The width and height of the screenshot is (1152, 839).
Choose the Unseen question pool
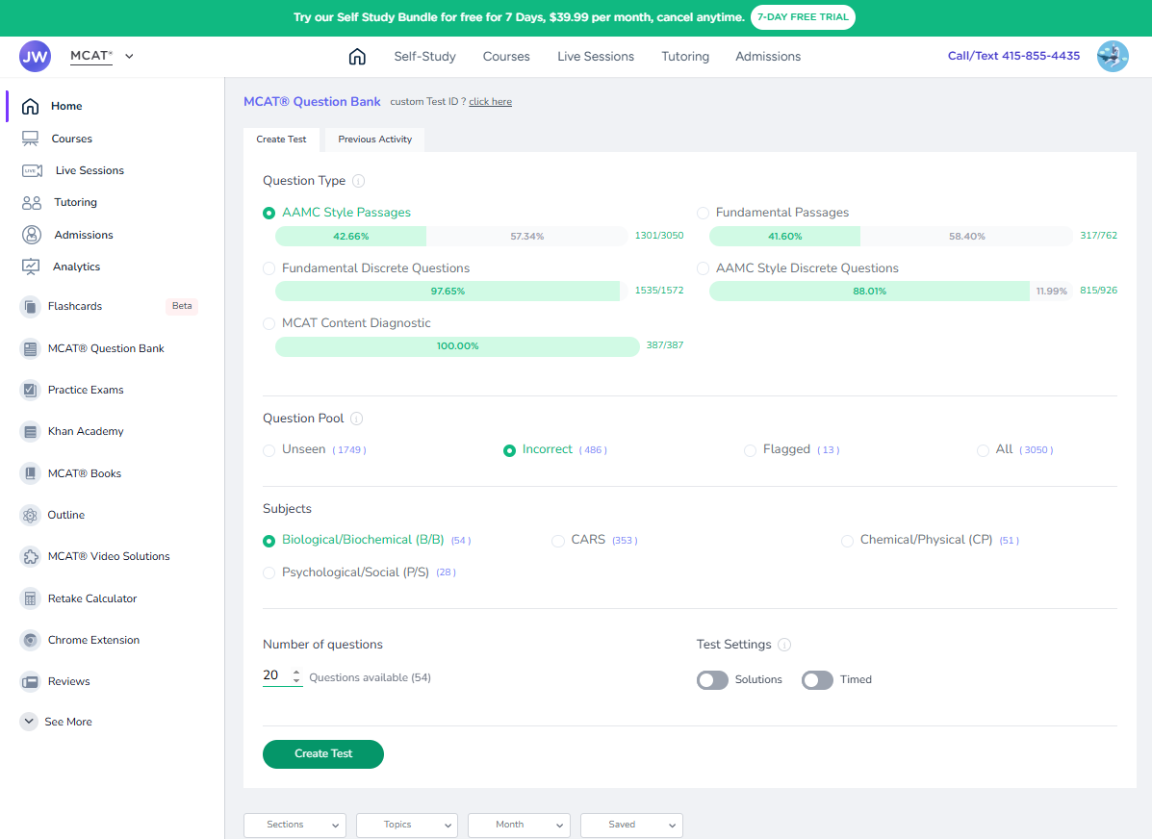point(269,450)
